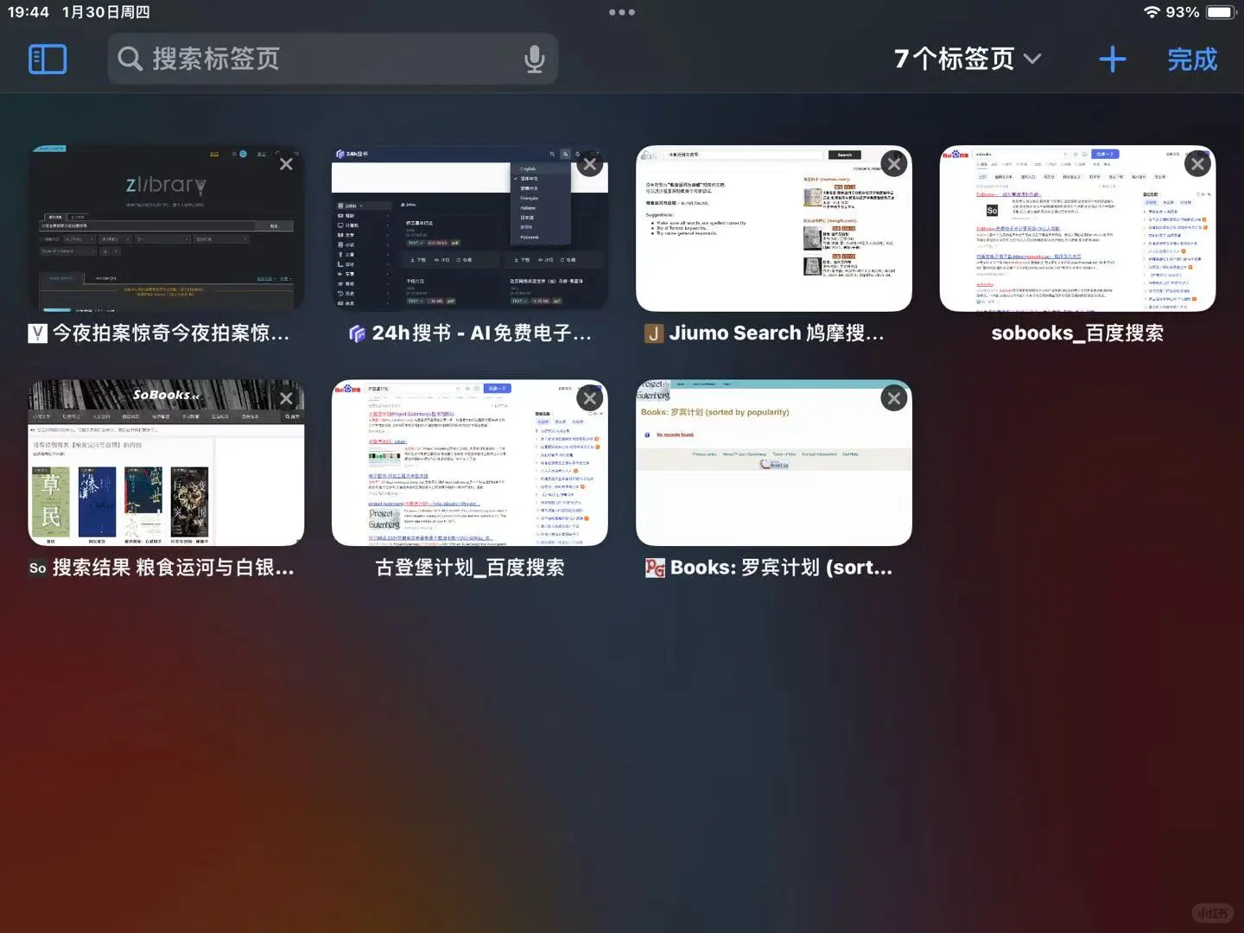Tap the SoBooks So favicon icon
The width and height of the screenshot is (1244, 933).
[x=38, y=568]
